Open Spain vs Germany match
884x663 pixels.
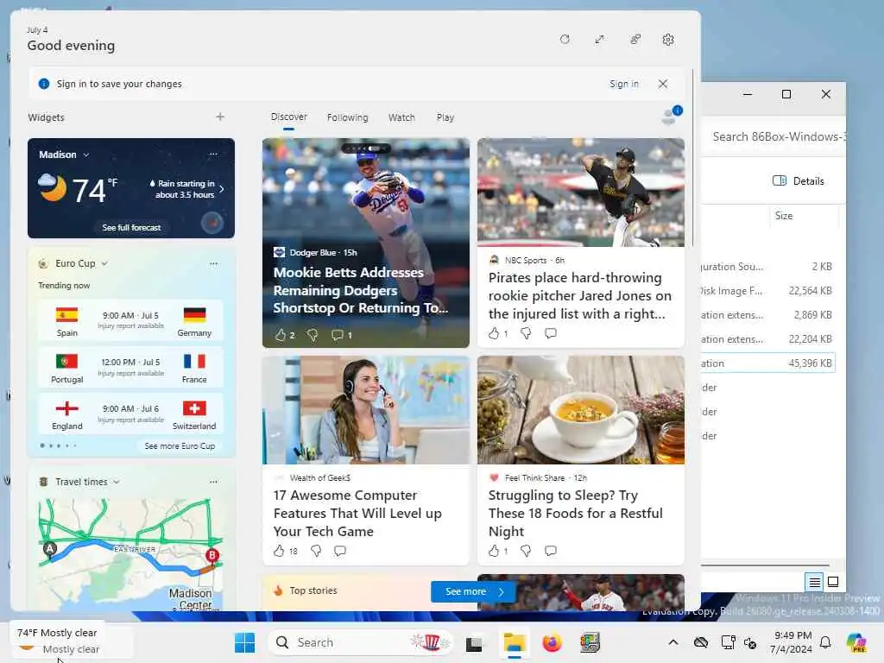pos(131,321)
